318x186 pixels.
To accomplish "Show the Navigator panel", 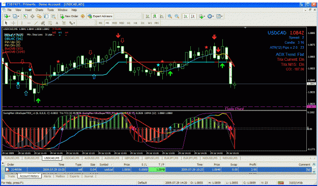I will [39, 16].
